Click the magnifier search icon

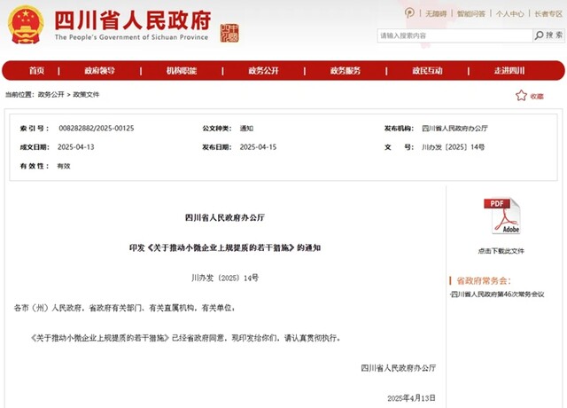pos(540,35)
